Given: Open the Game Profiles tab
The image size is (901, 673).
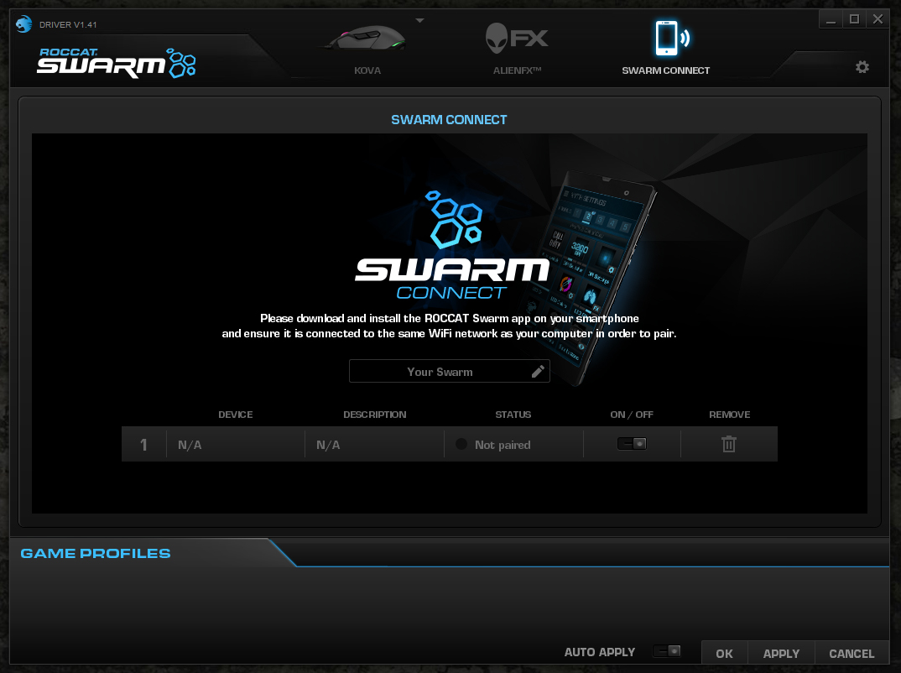Looking at the screenshot, I should click(x=96, y=553).
